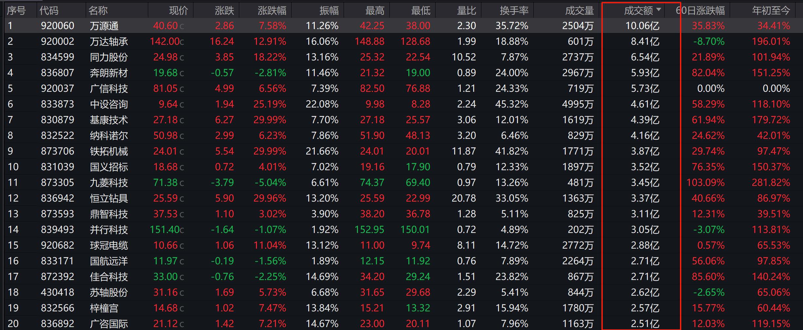
Task: Click the 换手率 column header
Action: (514, 11)
